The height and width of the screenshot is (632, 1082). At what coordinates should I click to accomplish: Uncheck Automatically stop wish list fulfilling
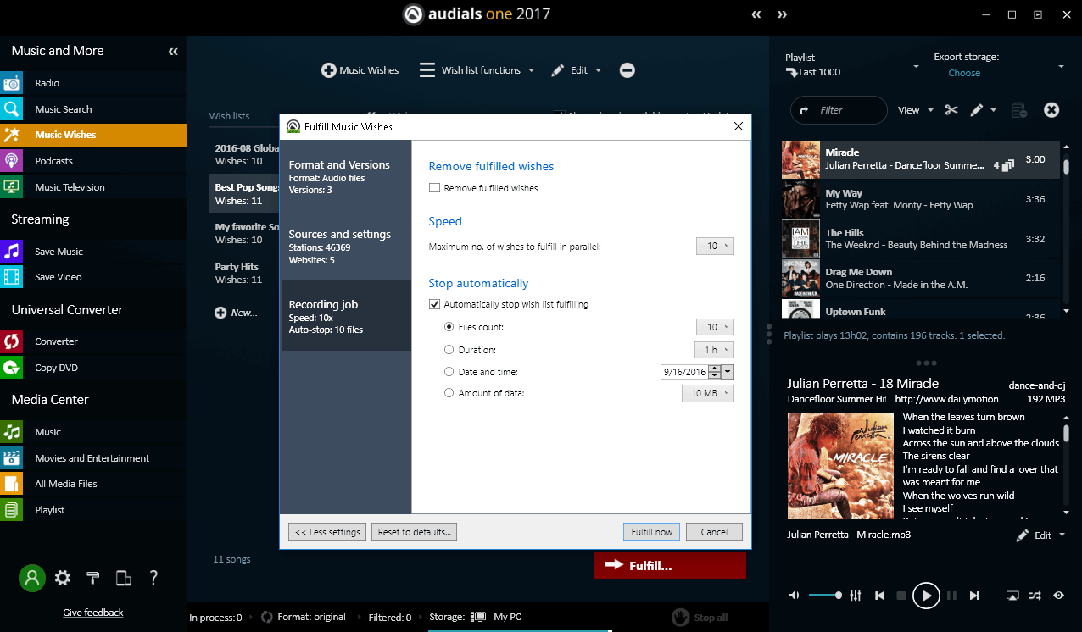(x=435, y=304)
